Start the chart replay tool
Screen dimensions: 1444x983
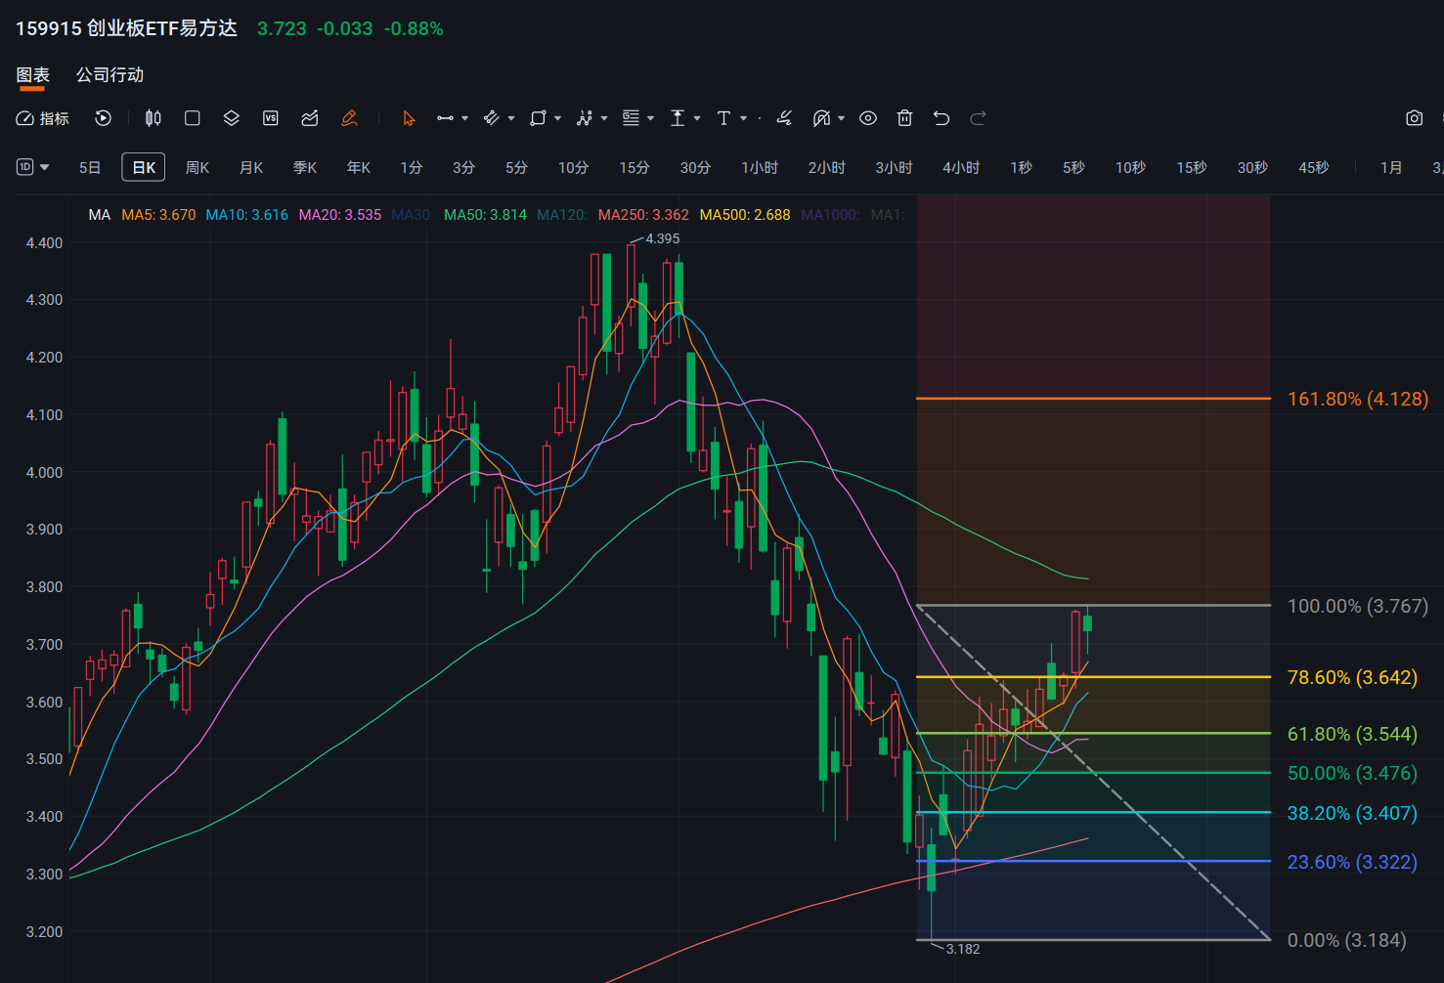click(103, 118)
